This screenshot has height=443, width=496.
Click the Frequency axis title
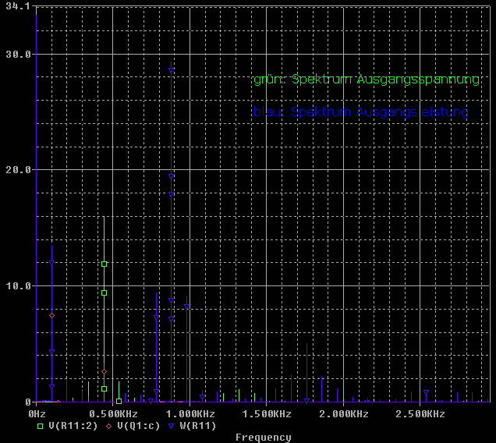pyautogui.click(x=263, y=438)
